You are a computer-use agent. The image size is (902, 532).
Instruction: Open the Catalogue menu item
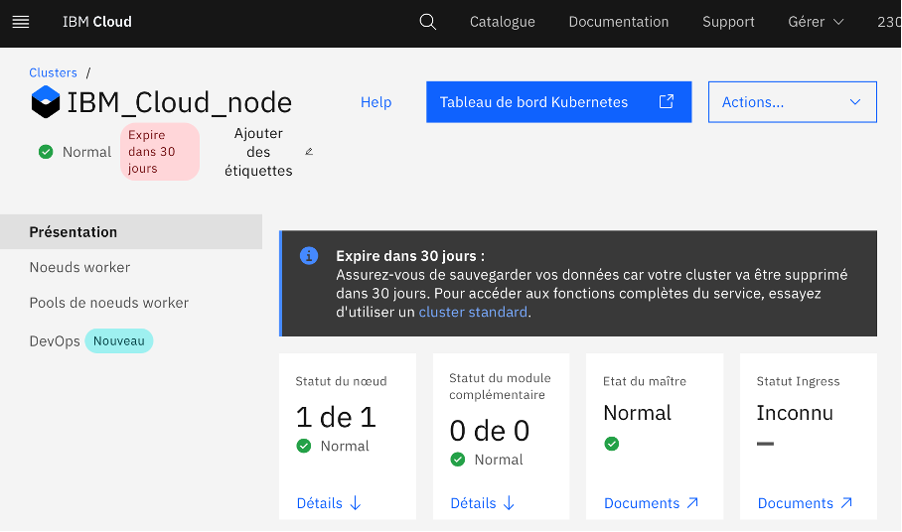[x=503, y=22]
